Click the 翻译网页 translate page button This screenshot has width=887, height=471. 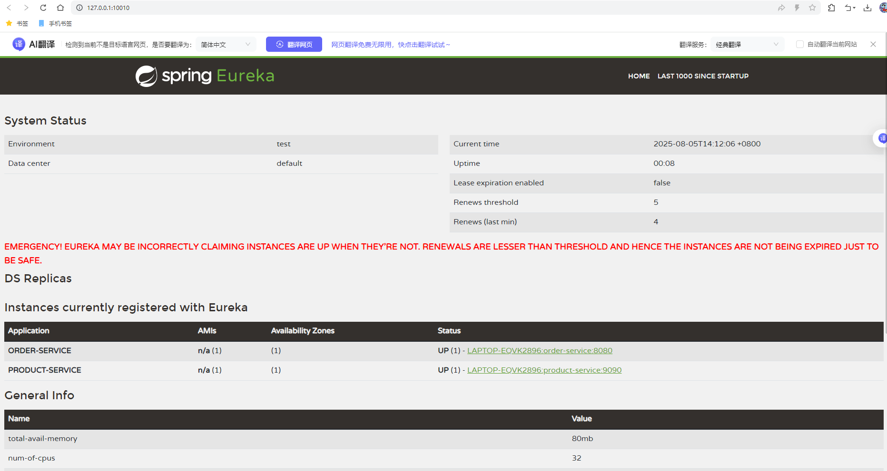click(x=294, y=44)
